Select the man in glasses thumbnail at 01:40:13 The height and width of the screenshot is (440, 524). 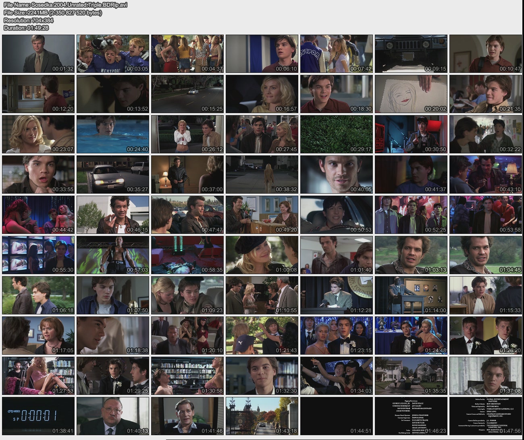pos(112,416)
